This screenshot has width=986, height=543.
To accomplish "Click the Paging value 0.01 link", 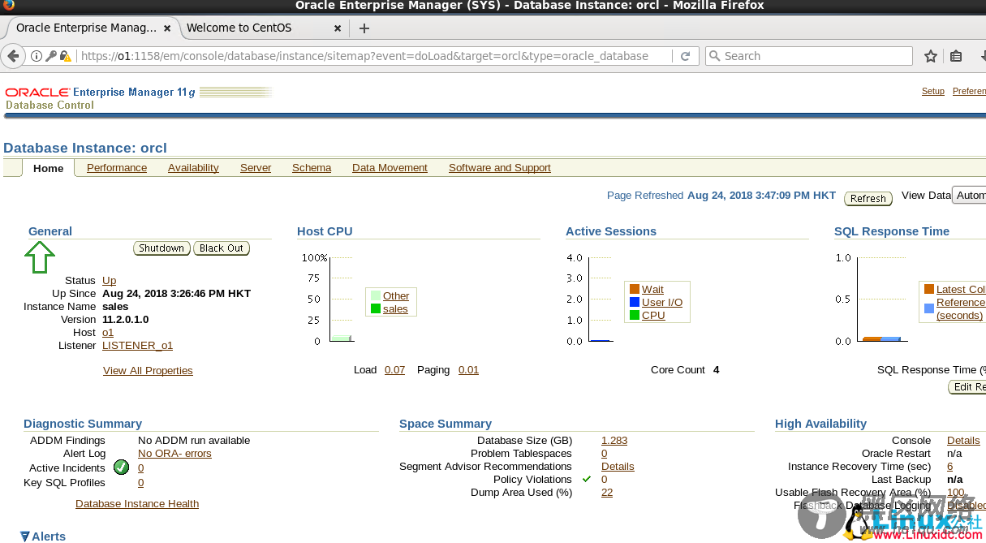I will (468, 370).
